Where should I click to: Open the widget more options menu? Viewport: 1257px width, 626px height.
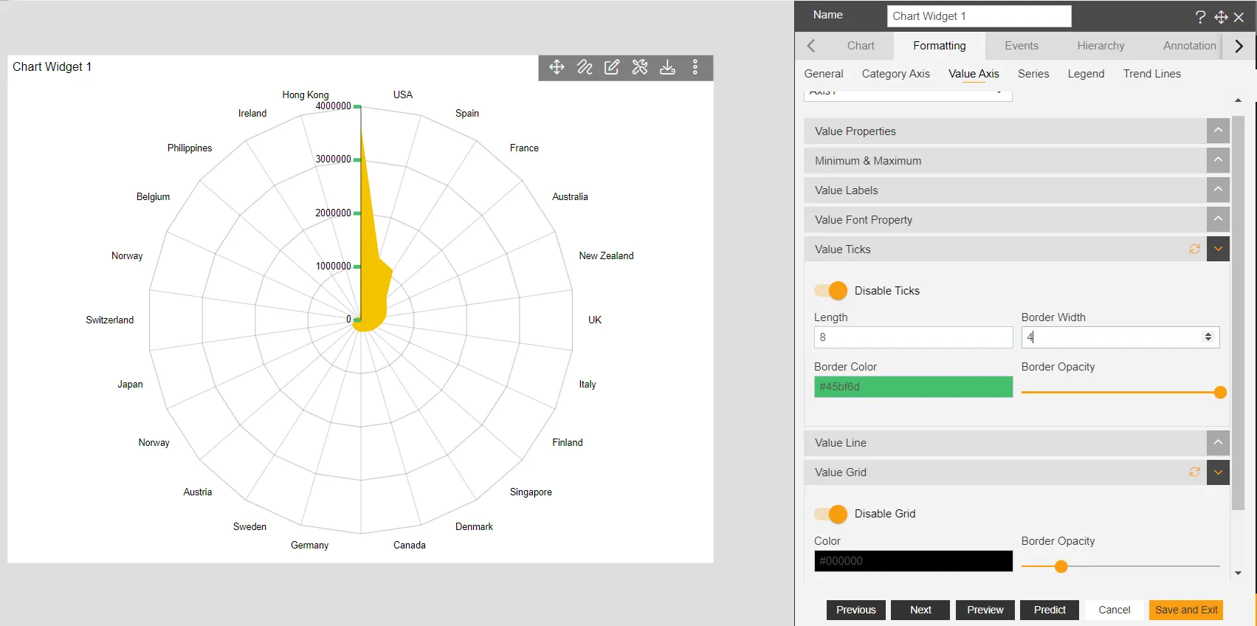tap(695, 67)
